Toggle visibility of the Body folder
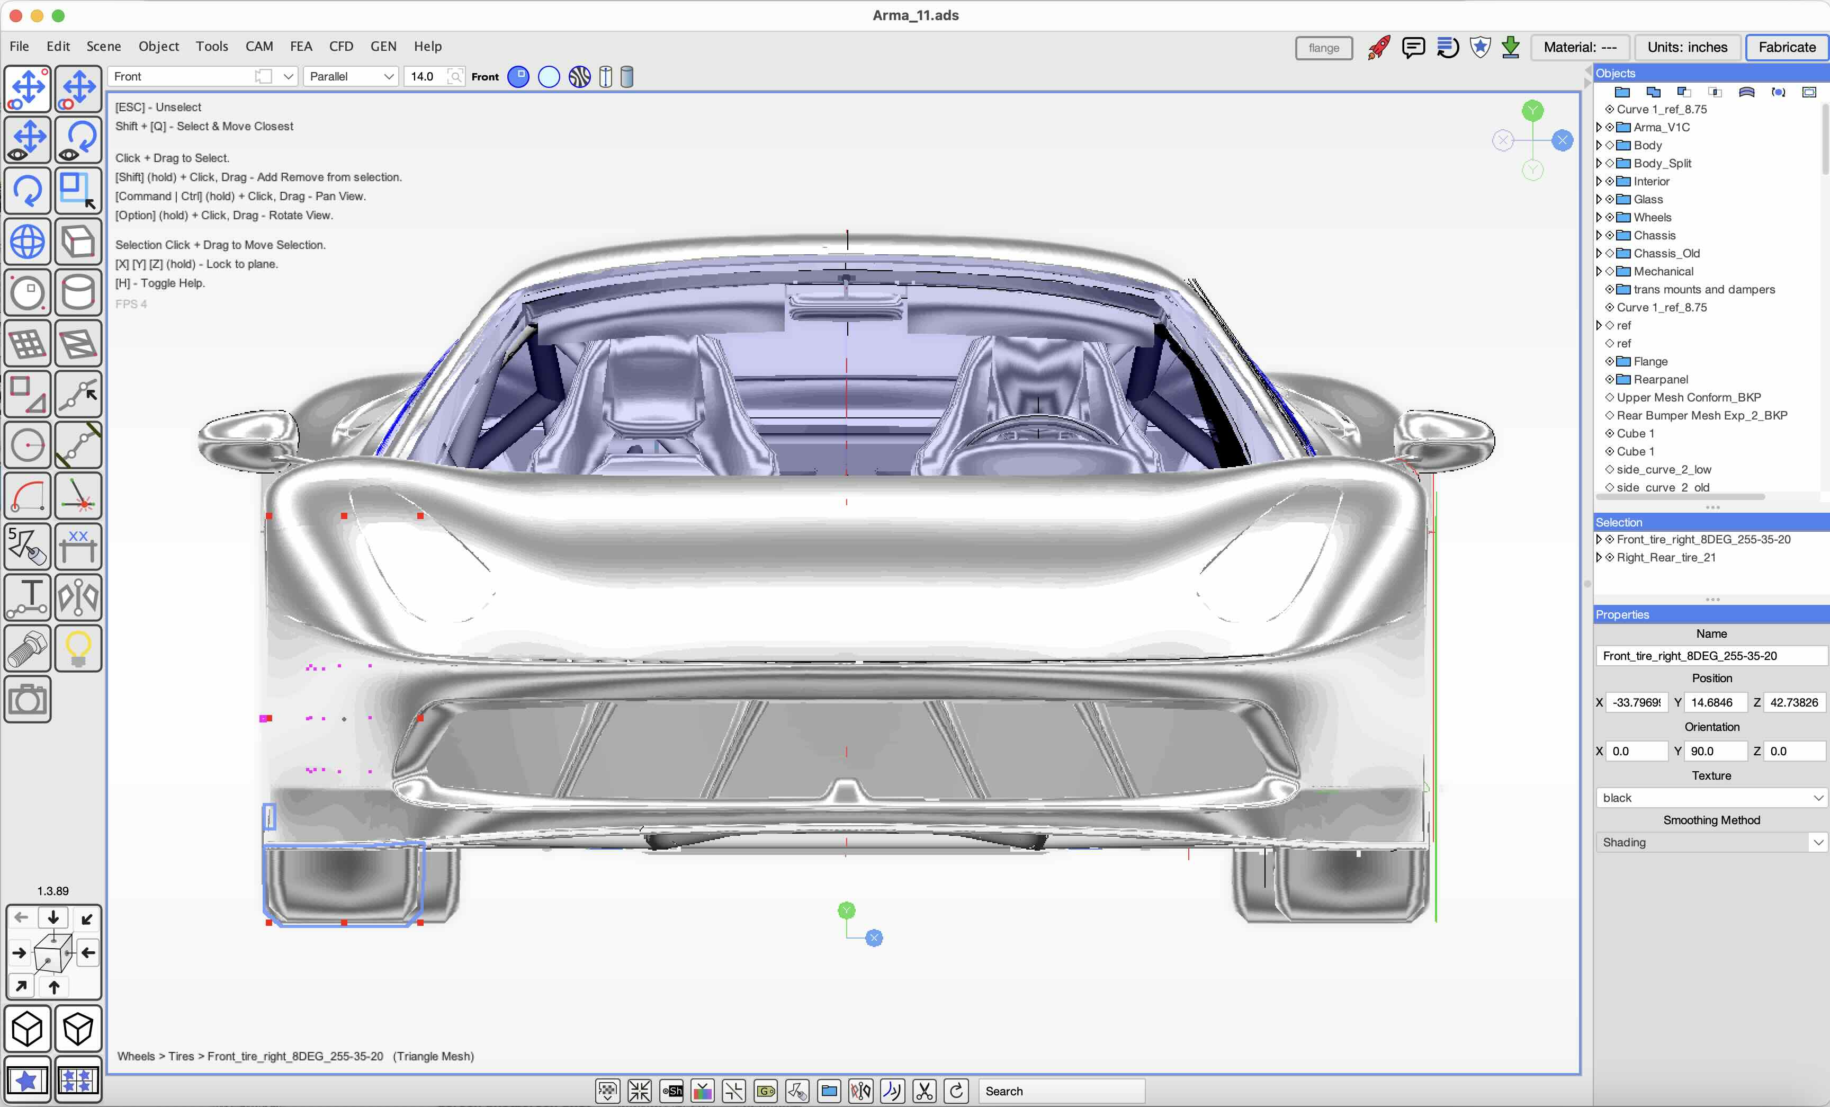 tap(1609, 146)
